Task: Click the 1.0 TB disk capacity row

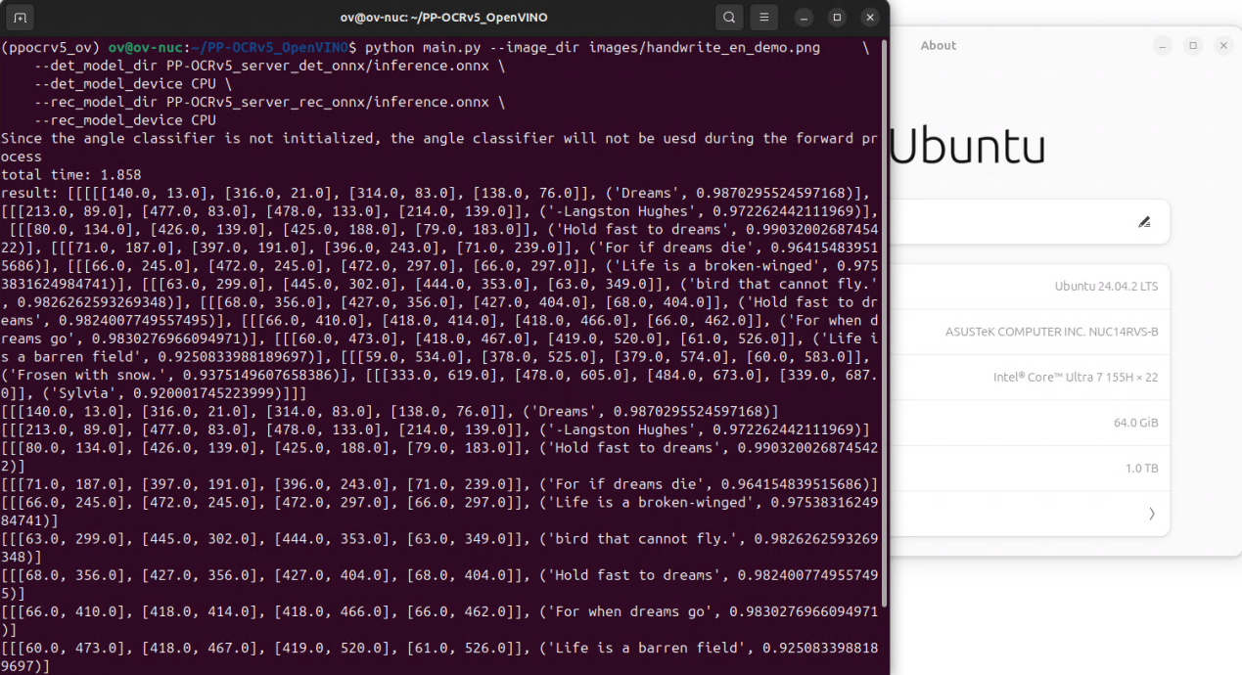Action: point(1030,469)
